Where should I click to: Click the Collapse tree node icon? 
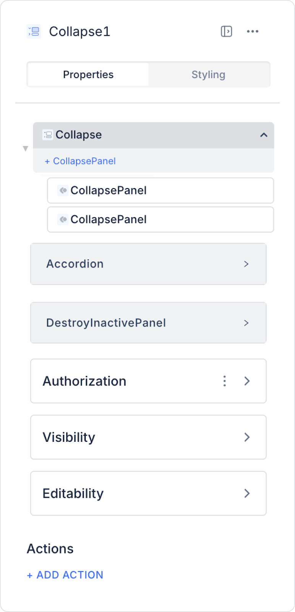pyautogui.click(x=48, y=135)
